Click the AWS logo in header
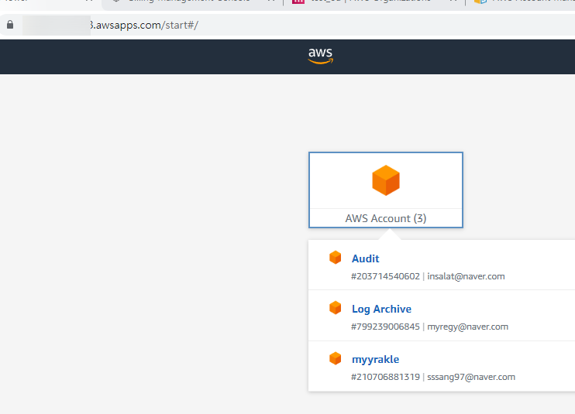The image size is (575, 414). pos(321,56)
